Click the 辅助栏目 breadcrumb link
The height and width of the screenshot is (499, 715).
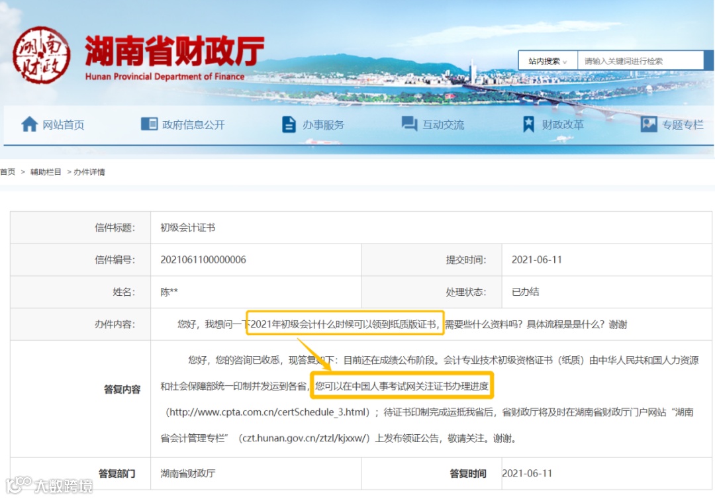46,172
